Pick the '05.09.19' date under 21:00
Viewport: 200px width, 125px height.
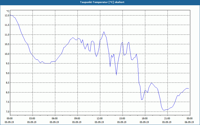coord(167,122)
